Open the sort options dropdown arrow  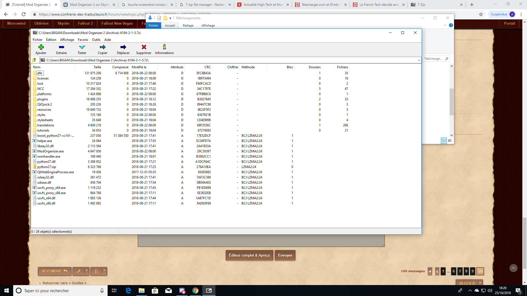pos(105,271)
